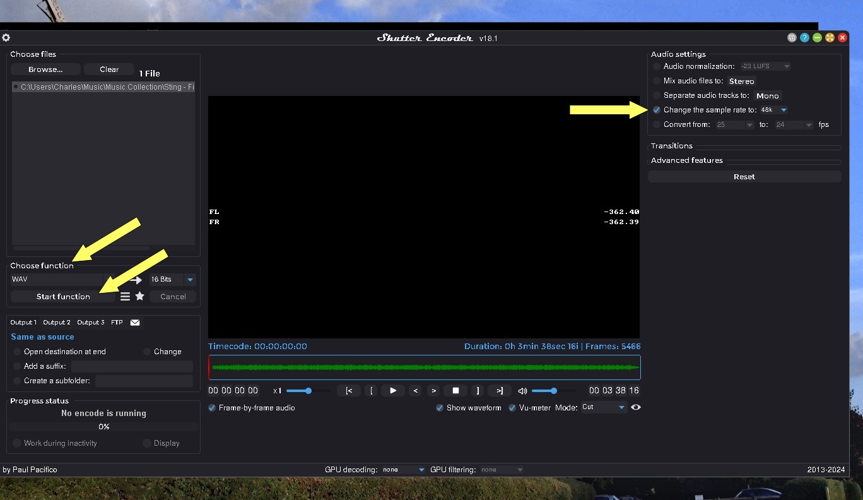Open the settings gear in title bar
863x500 pixels.
pos(6,38)
